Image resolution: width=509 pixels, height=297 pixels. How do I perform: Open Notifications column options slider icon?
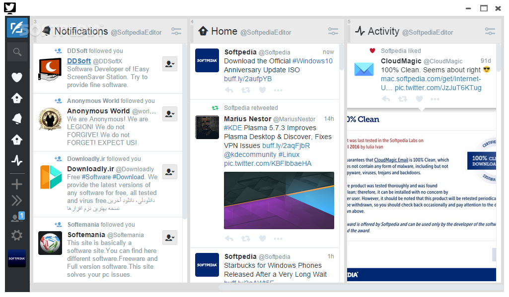176,31
